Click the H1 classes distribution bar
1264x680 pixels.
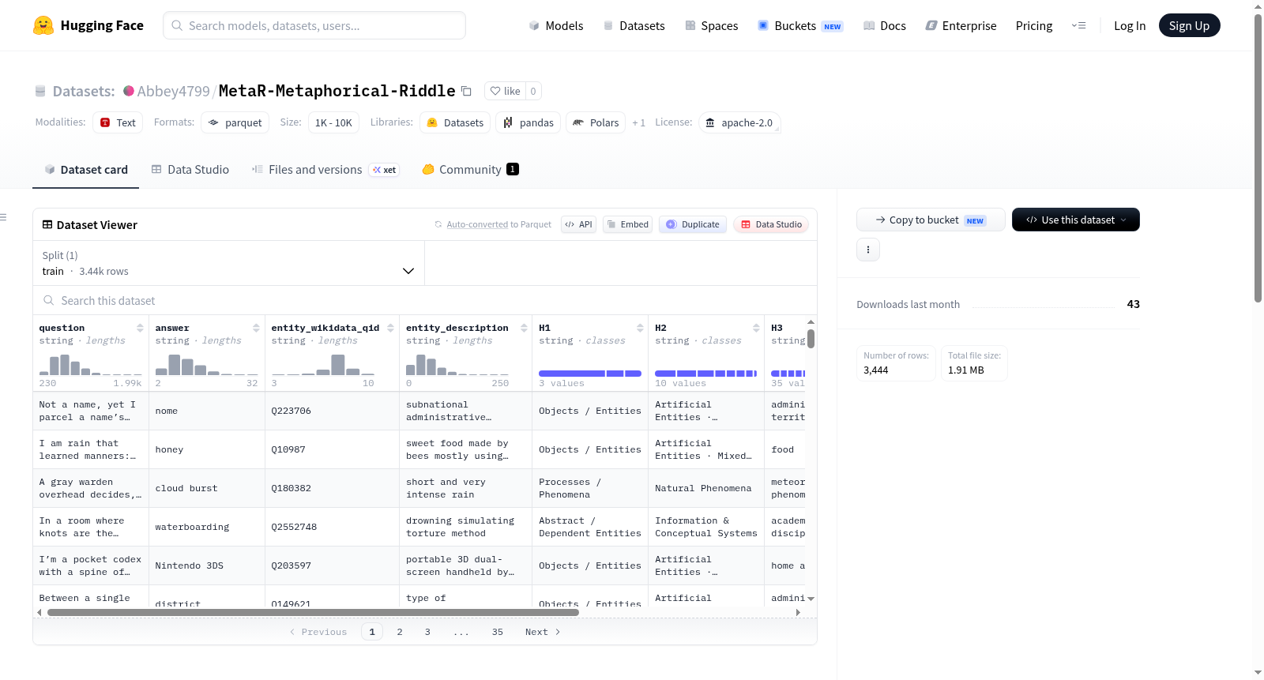point(590,373)
